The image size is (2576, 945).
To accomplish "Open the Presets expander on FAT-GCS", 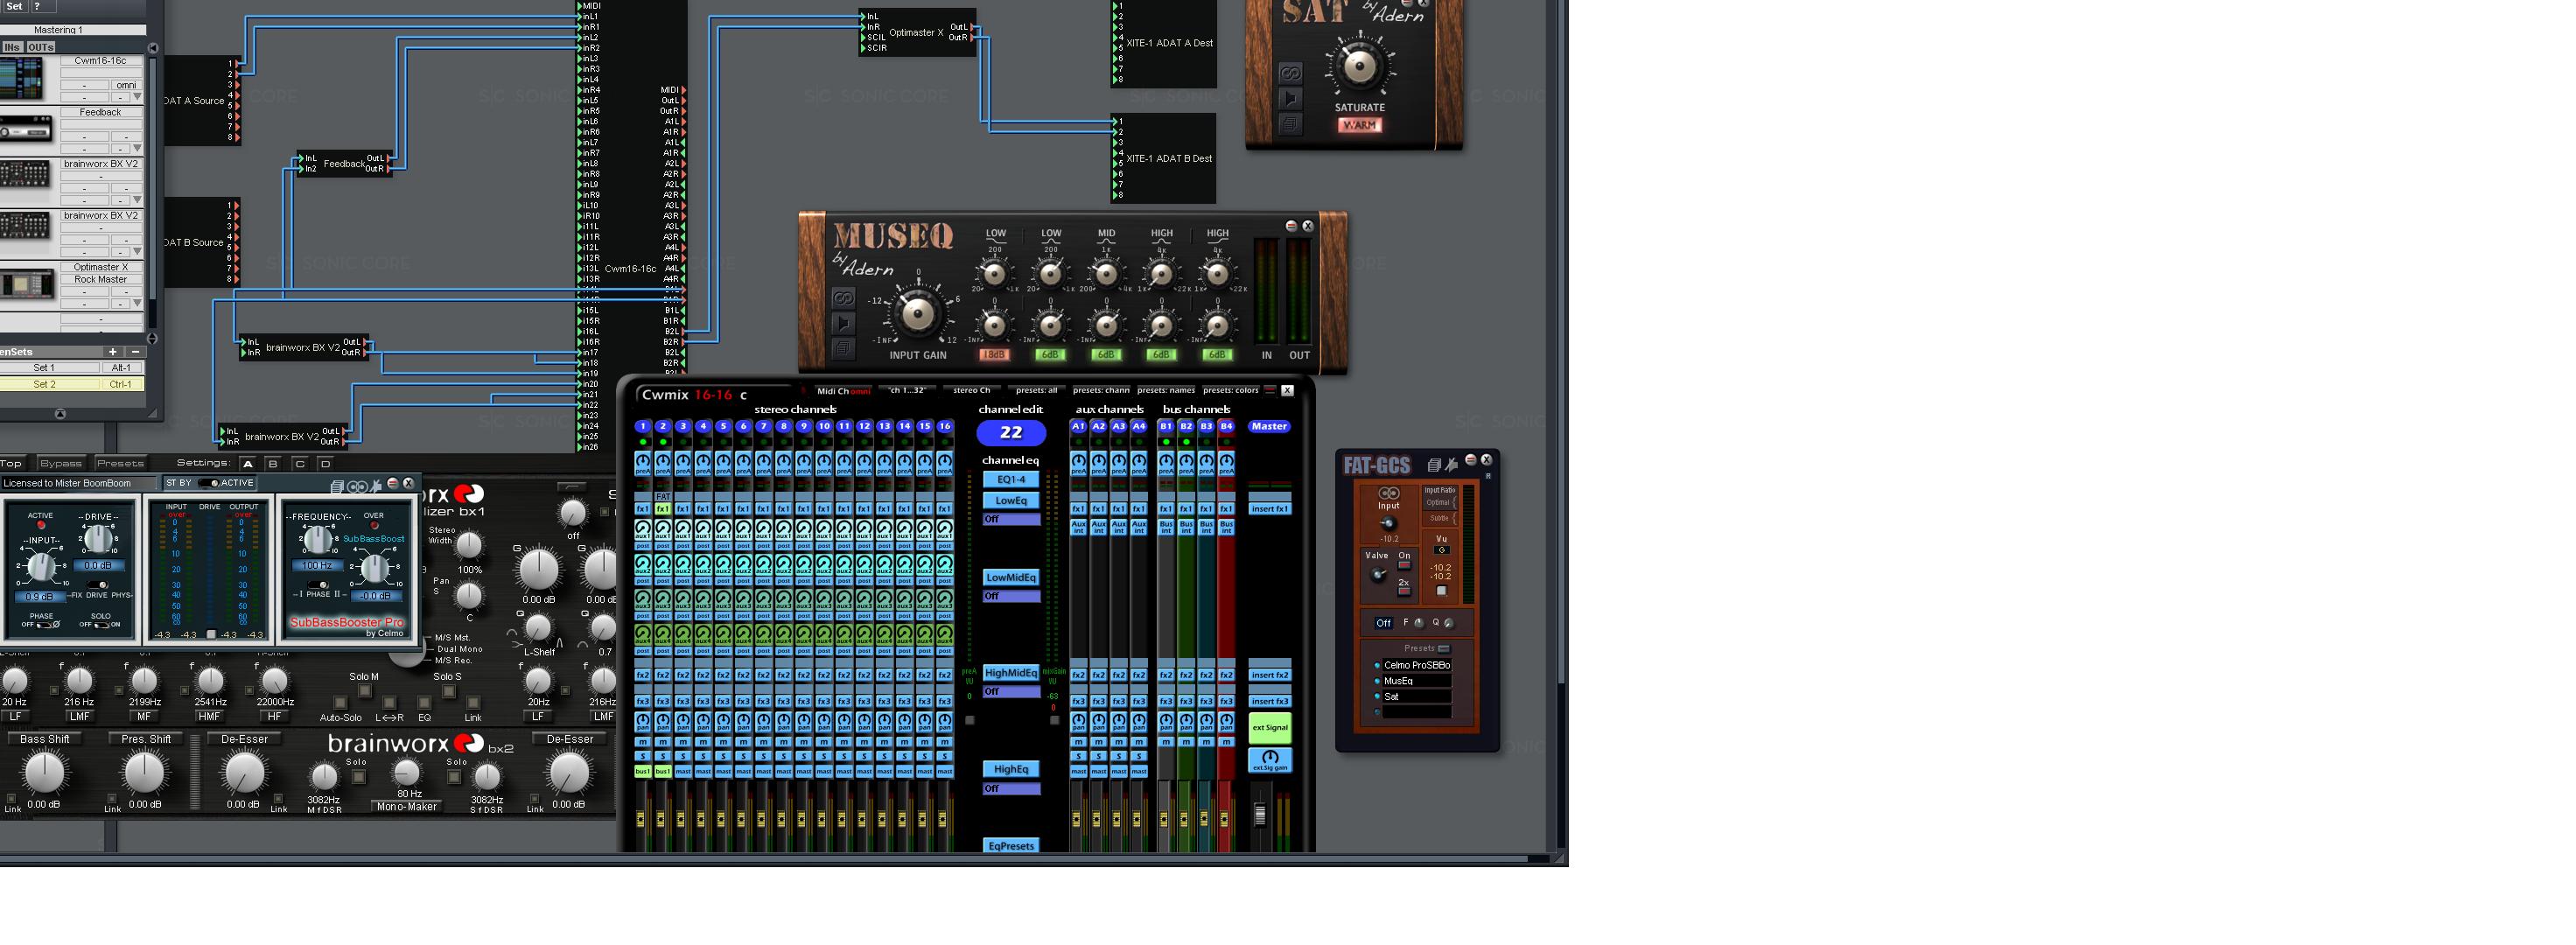I will pyautogui.click(x=1443, y=649).
